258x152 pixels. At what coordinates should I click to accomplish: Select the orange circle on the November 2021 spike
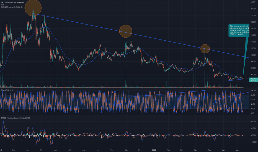[126, 31]
